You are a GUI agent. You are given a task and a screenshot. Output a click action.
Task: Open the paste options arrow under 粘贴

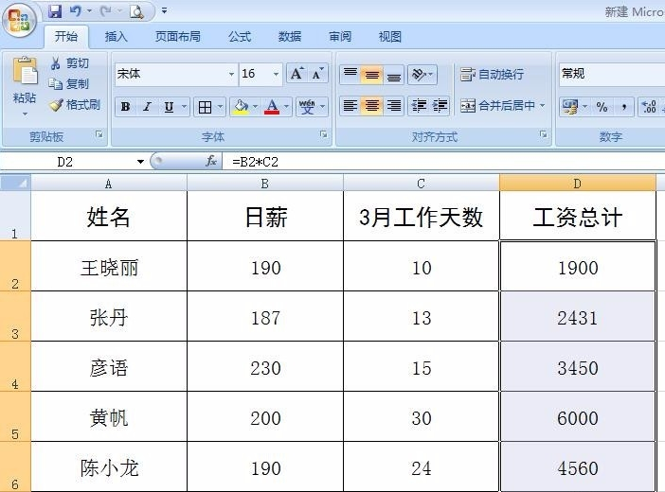tap(25, 114)
